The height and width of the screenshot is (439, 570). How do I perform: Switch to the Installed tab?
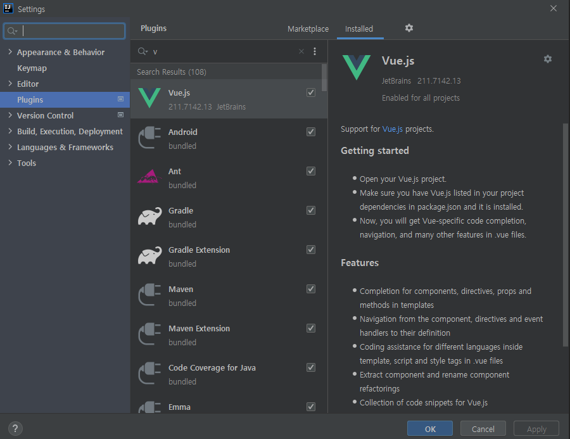(359, 29)
